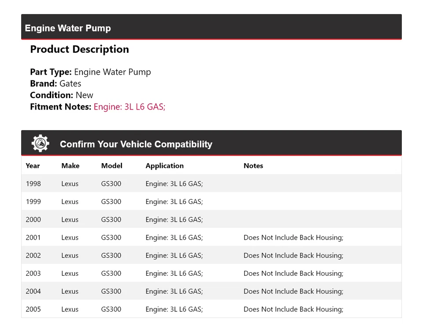Click the Engine Water Pump header bar
Viewport: 423px width, 332px height.
point(211,27)
